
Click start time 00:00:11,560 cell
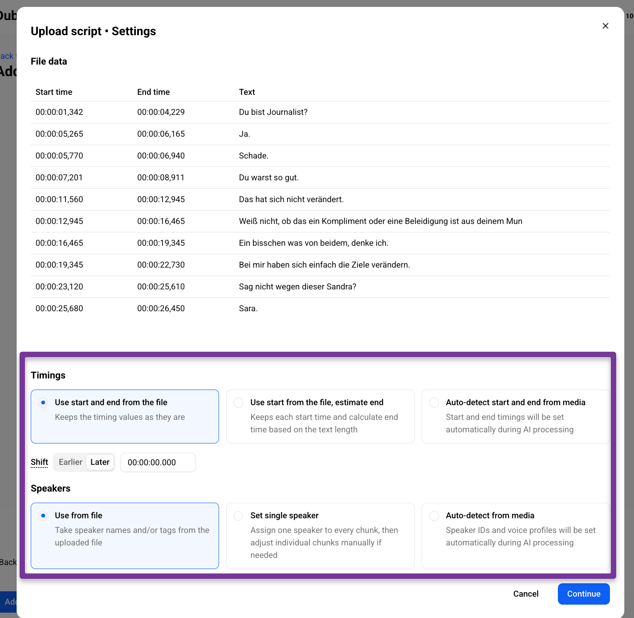(x=59, y=199)
